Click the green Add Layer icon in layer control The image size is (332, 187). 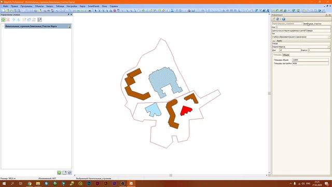tap(3, 20)
